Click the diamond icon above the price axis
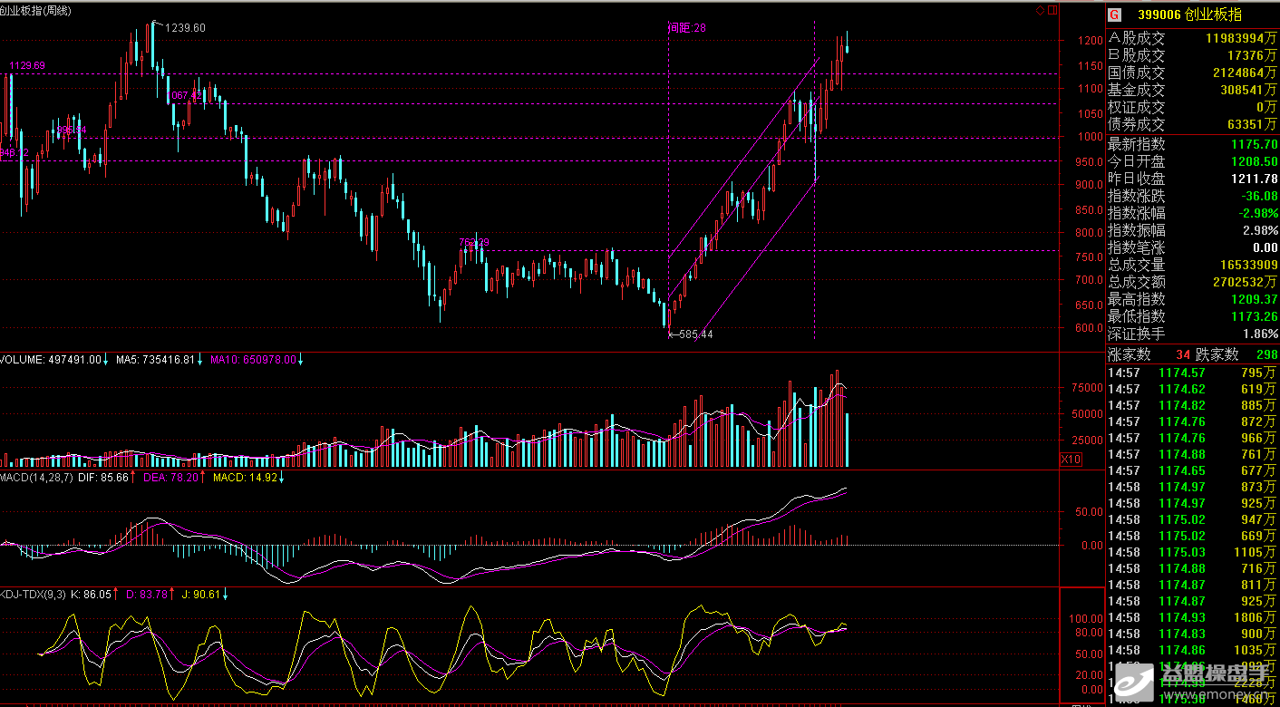1280x707 pixels. pos(1040,11)
